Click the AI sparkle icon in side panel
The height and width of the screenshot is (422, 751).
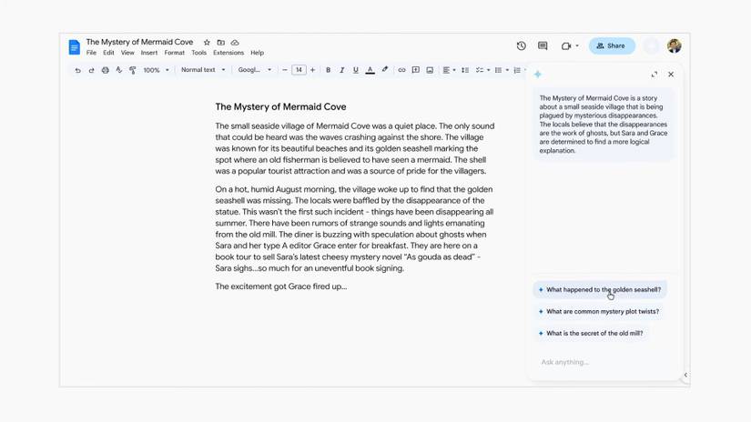(x=538, y=75)
